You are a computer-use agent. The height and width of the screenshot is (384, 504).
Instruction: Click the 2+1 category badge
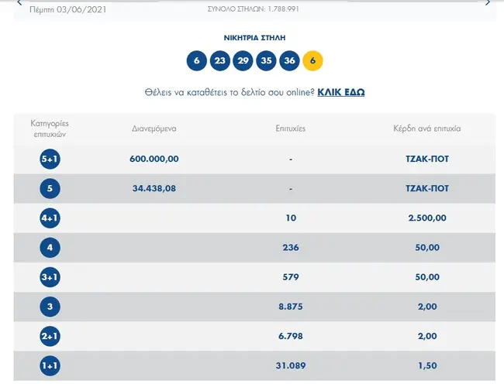point(50,336)
